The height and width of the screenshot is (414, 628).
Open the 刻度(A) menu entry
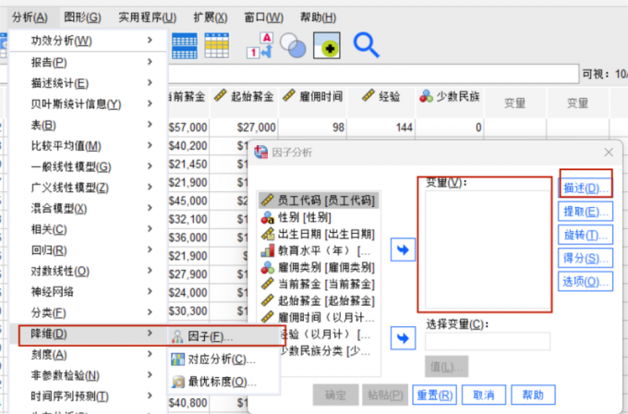pyautogui.click(x=88, y=354)
